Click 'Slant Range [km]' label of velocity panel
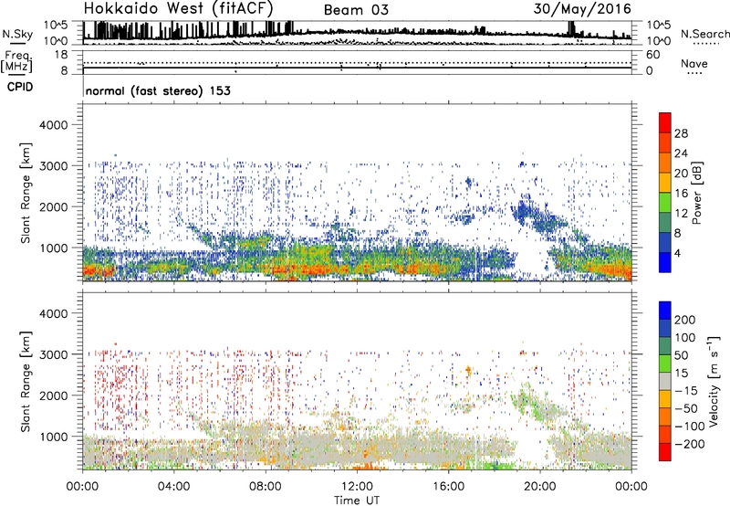This screenshot has height=506, width=730. tap(26, 382)
